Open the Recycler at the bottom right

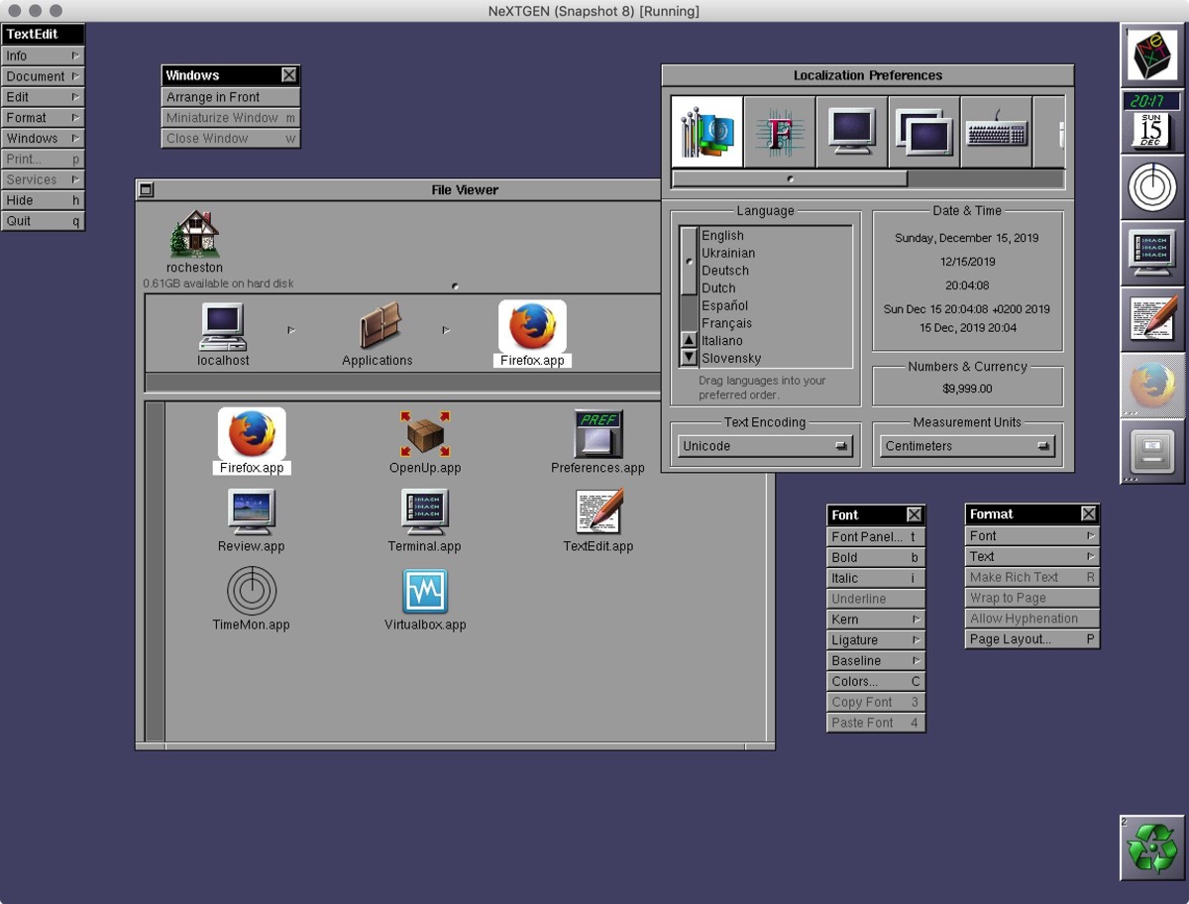(x=1152, y=847)
